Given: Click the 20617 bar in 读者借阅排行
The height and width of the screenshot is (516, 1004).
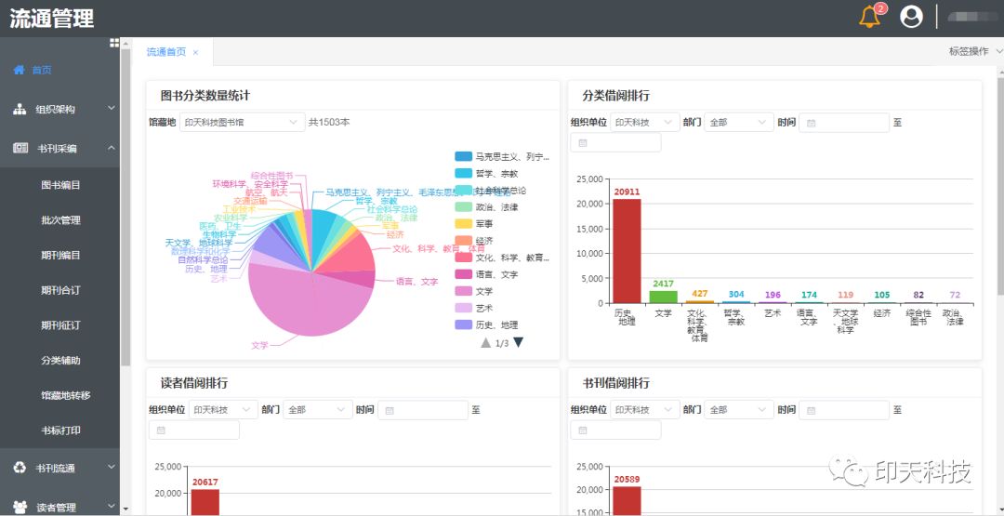Looking at the screenshot, I should 205,502.
